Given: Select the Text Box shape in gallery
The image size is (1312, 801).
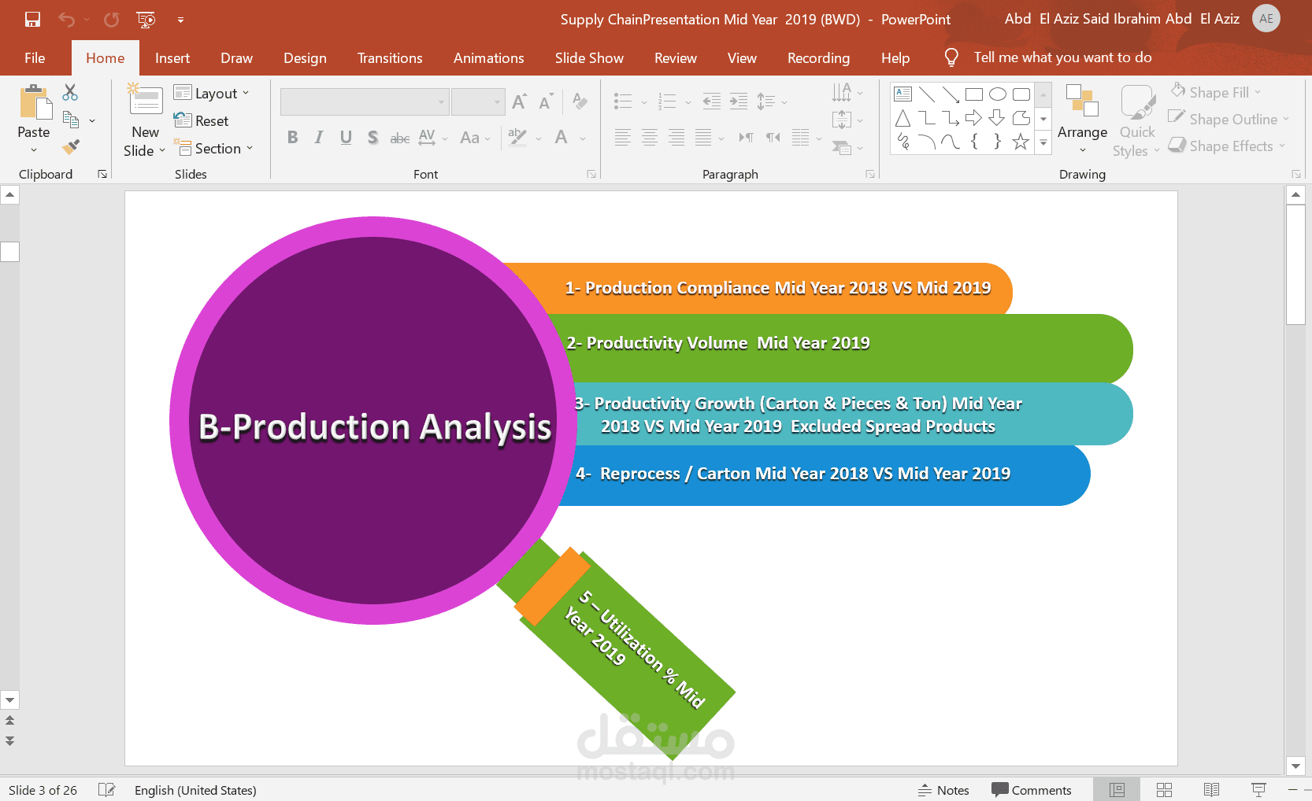Looking at the screenshot, I should (x=903, y=94).
